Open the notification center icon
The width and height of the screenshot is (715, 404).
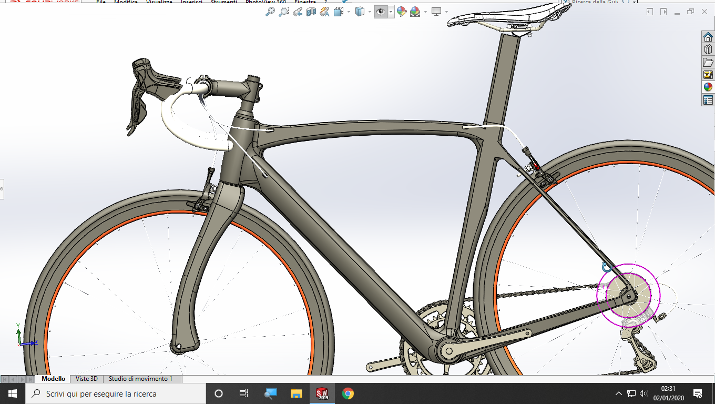click(698, 393)
